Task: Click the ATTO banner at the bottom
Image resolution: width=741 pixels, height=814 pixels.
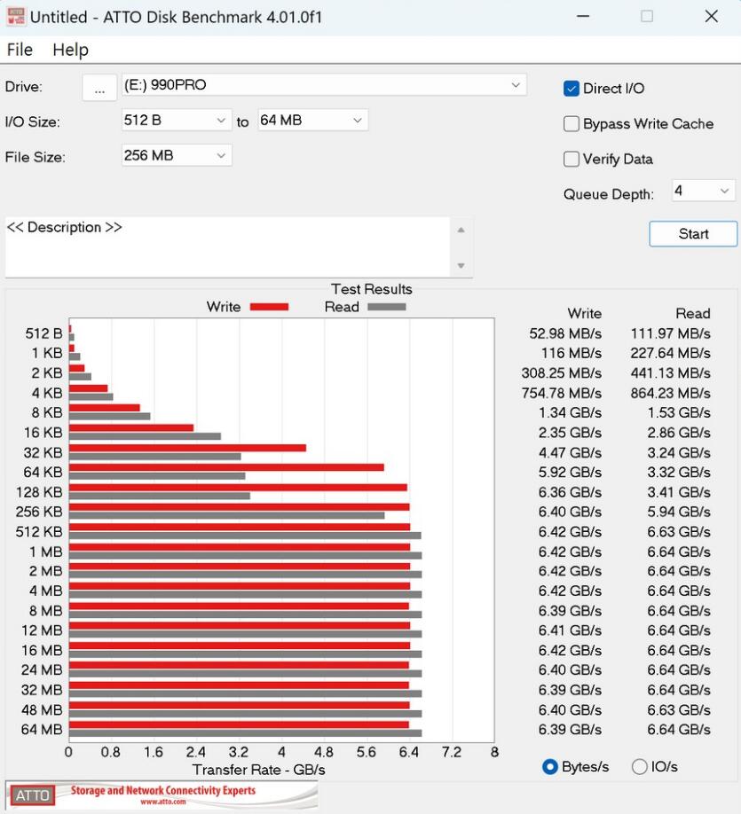Action: tap(162, 795)
